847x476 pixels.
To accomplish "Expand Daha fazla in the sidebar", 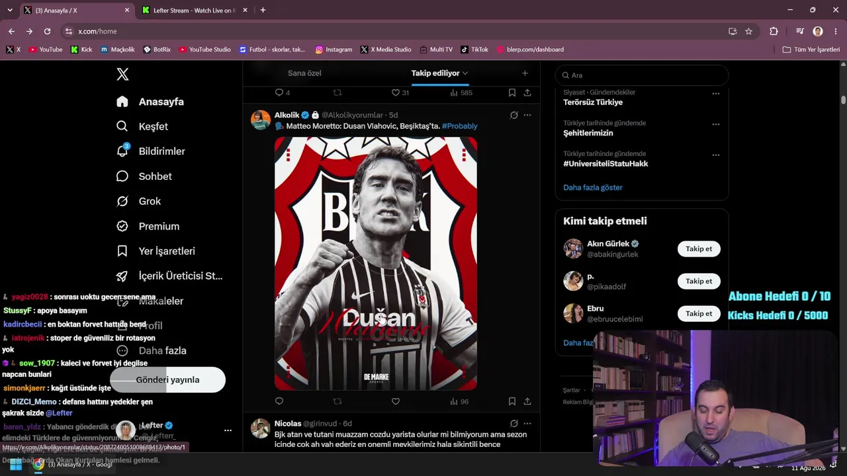I will pos(151,350).
